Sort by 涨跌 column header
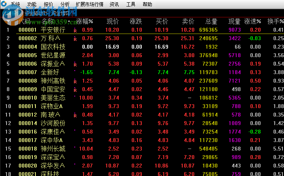This screenshot has width=284, height=176. [x=136, y=22]
